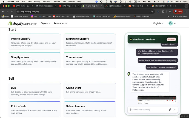The height and width of the screenshot is (118, 189).
Task: Open the Sales channels card
Action: point(90,109)
